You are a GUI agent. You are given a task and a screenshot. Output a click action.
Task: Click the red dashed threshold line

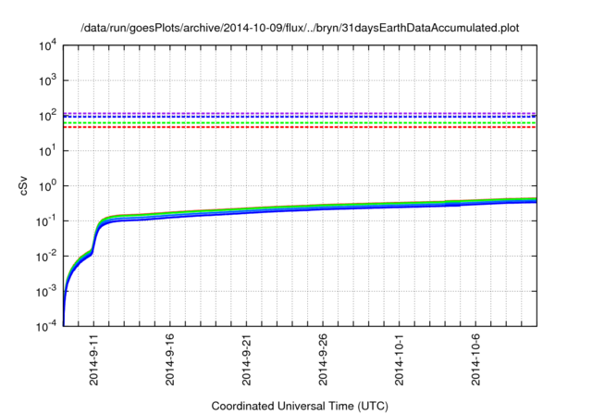coord(300,127)
